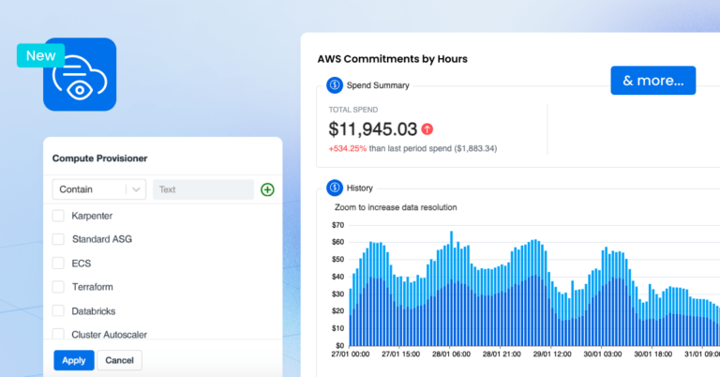Enable the Standard ASG checkbox

point(58,239)
